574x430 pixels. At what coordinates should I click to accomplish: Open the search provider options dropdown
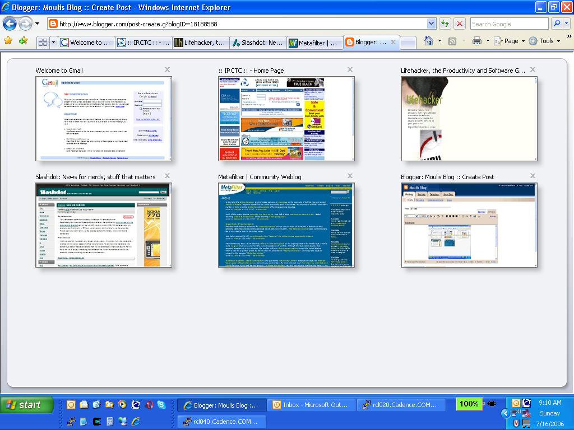pyautogui.click(x=566, y=24)
